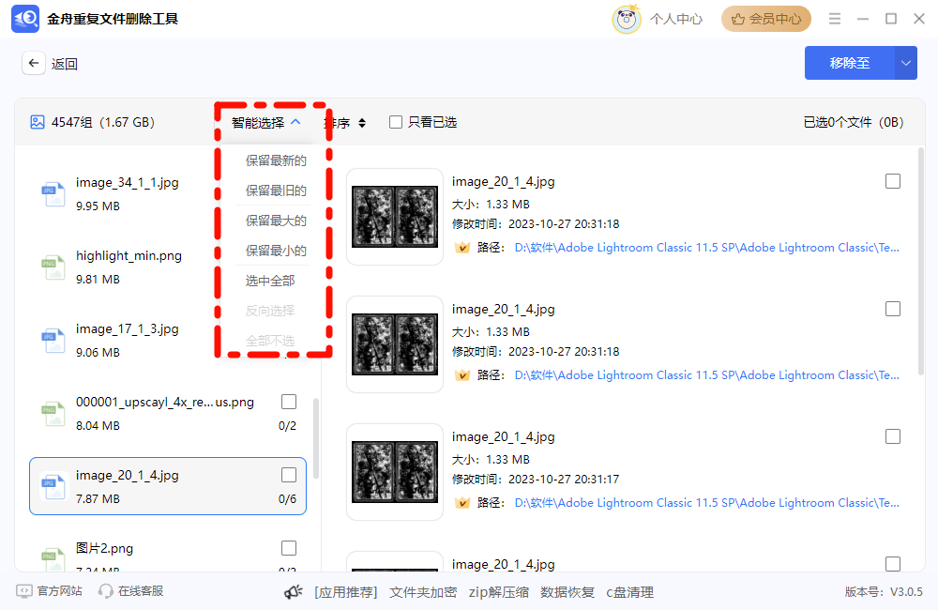The height and width of the screenshot is (610, 938).
Task: Click crown icon on first path row
Action: [462, 247]
